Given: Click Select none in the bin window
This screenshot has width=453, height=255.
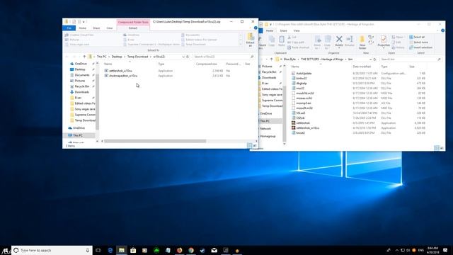Looking at the screenshot, I should 418,42.
